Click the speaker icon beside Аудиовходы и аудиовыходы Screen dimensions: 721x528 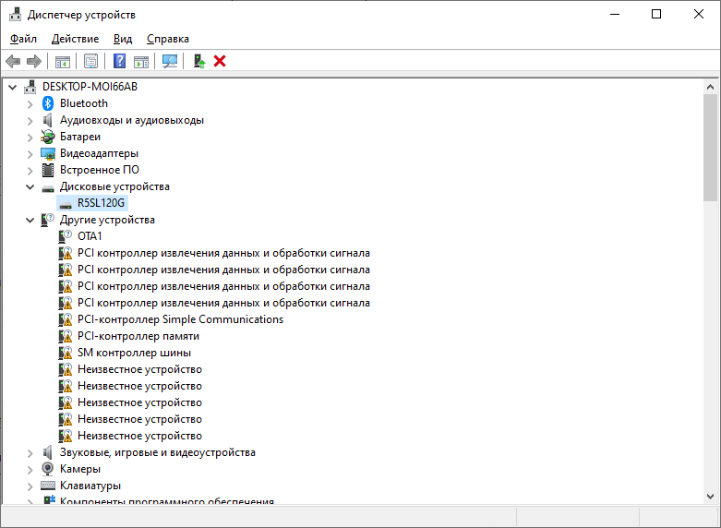48,120
